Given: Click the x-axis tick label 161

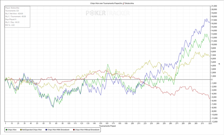Looking at the screenshot, I should [107, 124].
